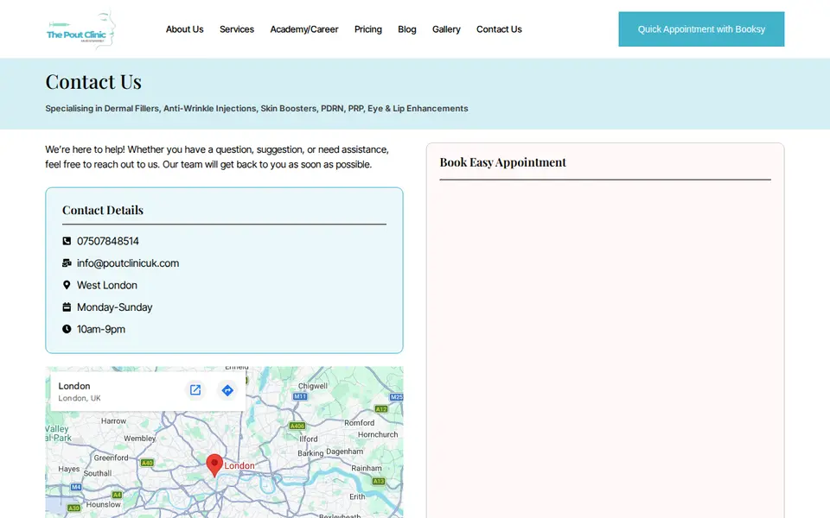
Task: Click The Pout Clinic logo
Action: tap(81, 29)
